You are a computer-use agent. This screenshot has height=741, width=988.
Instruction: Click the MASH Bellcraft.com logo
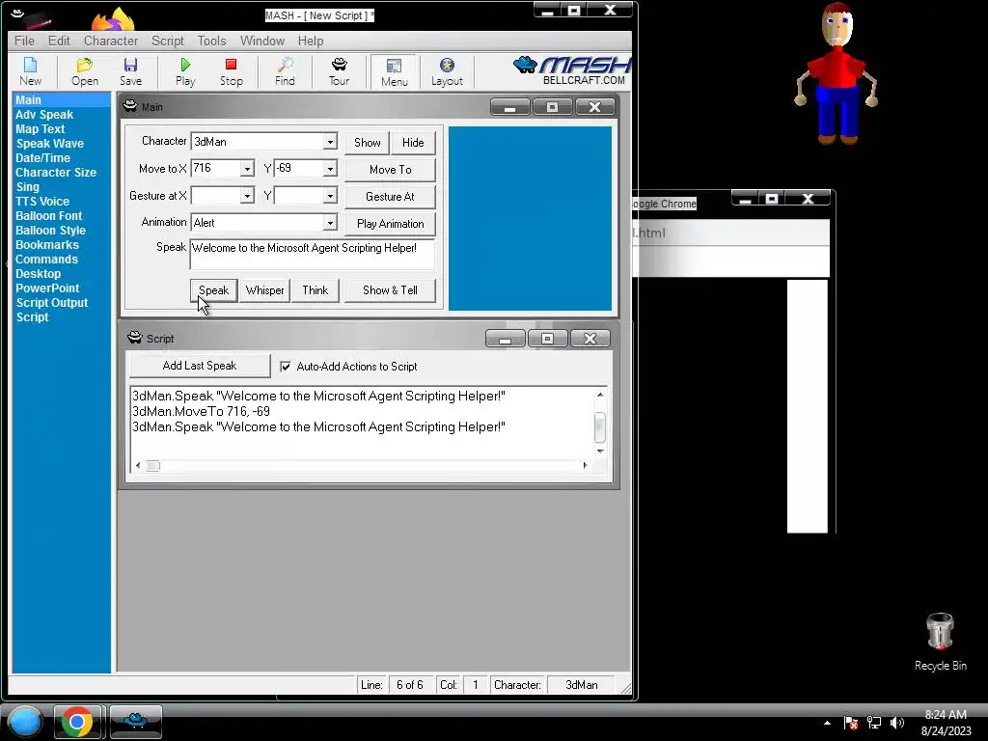coord(571,70)
